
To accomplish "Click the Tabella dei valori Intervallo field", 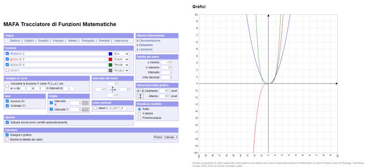I will 167,72.
